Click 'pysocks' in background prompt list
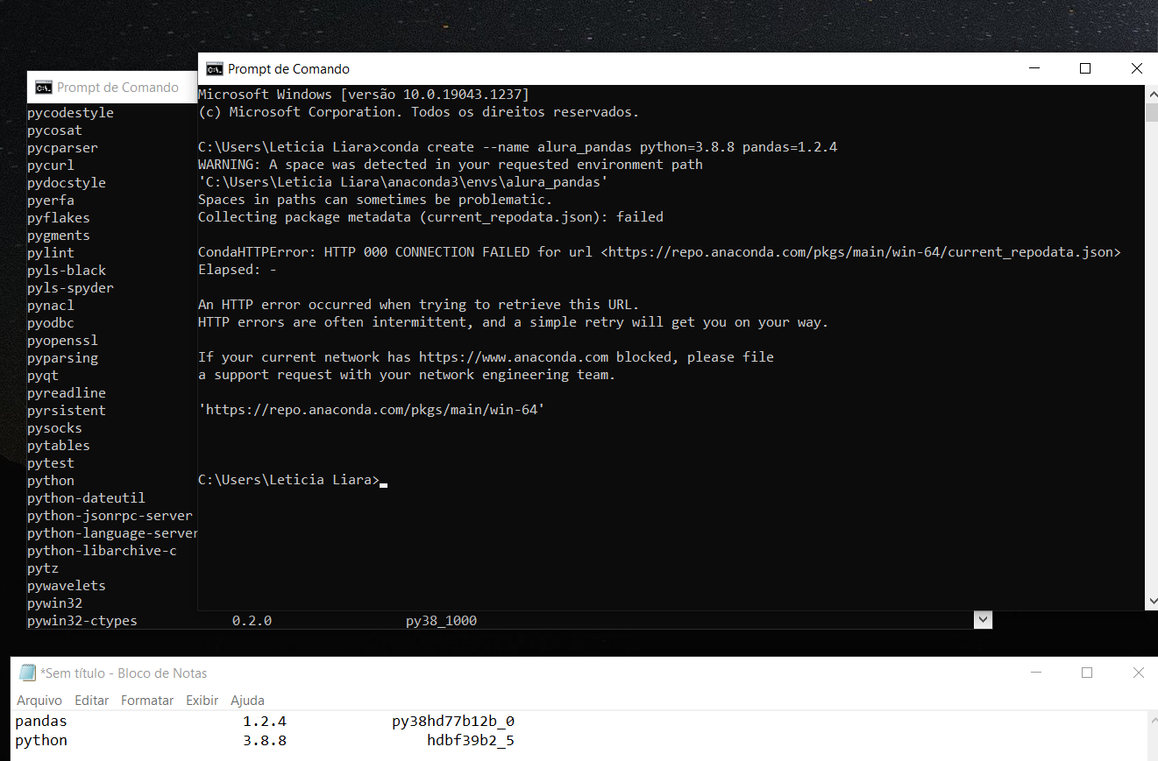Image resolution: width=1158 pixels, height=761 pixels. pyautogui.click(x=54, y=428)
